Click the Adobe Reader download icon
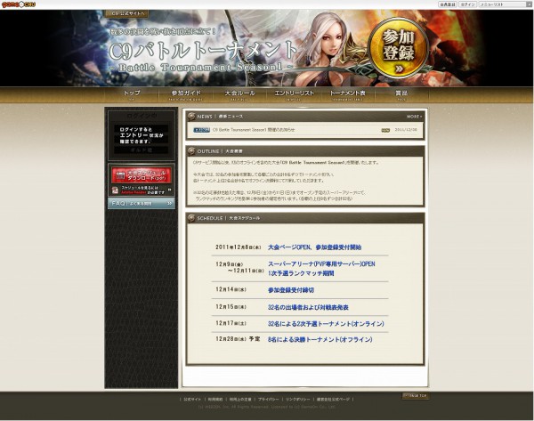Viewport: 534px width, 421px height. pyautogui.click(x=117, y=190)
